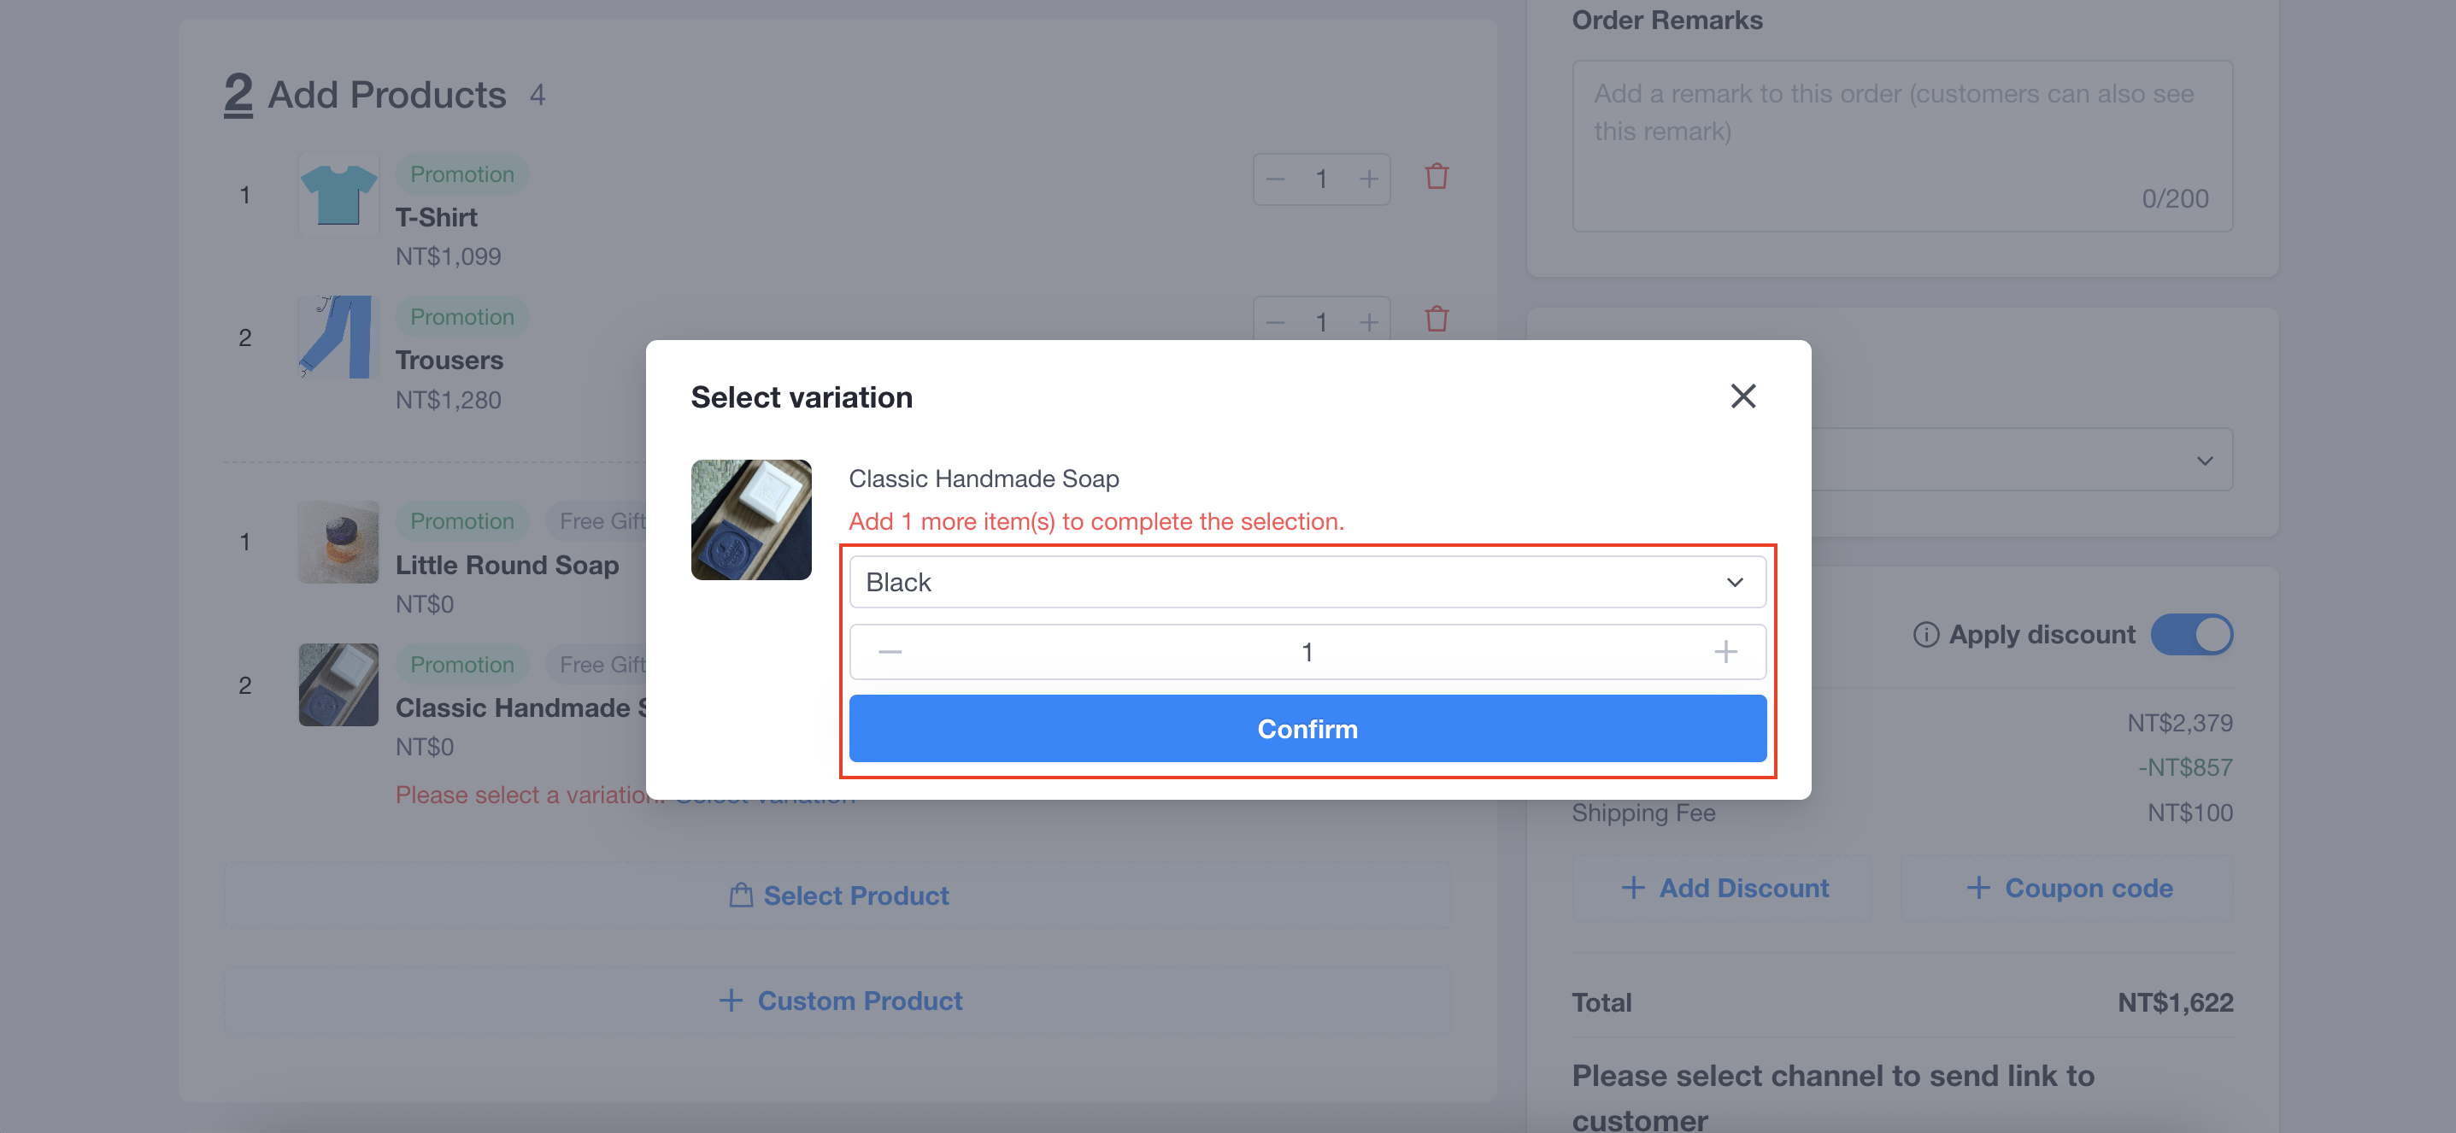2456x1133 pixels.
Task: Decrease quantity in Select variation dialog
Action: point(890,652)
